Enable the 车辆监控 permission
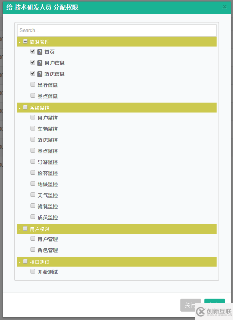233x320 pixels. pyautogui.click(x=32, y=128)
